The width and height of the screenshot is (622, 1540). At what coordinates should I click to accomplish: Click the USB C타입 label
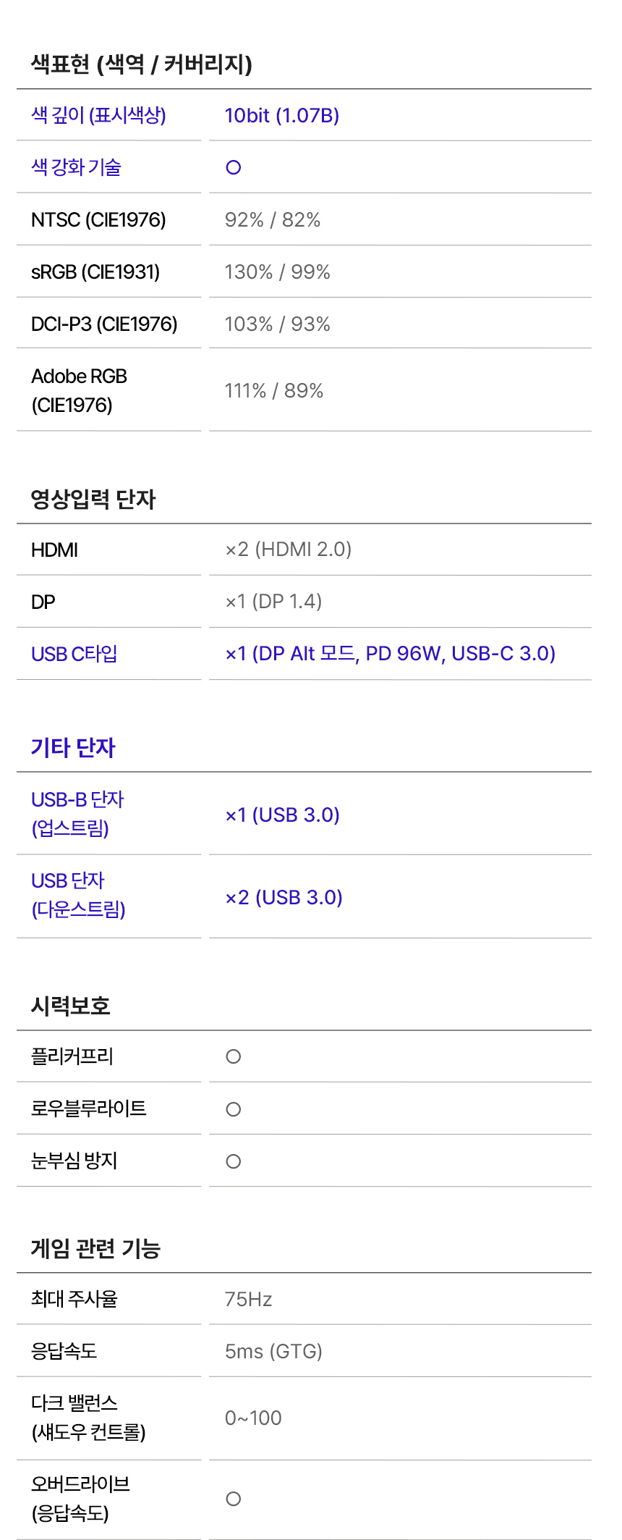click(74, 654)
